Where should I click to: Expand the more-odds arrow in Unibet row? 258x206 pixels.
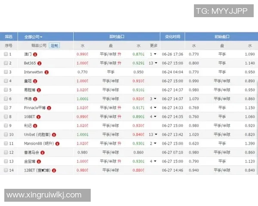pos(156,134)
